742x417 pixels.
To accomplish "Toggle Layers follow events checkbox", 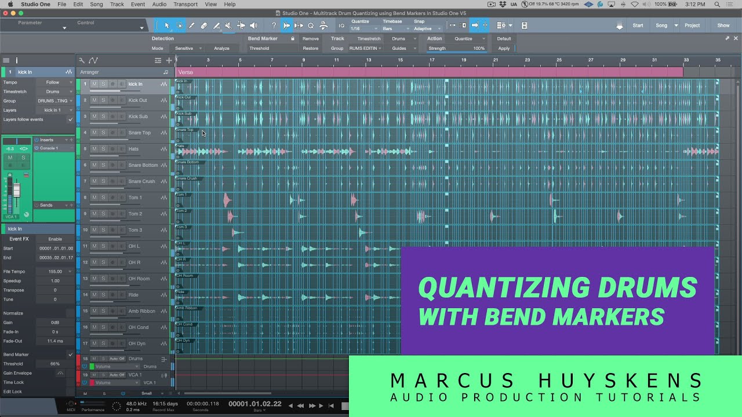I will pyautogui.click(x=70, y=119).
